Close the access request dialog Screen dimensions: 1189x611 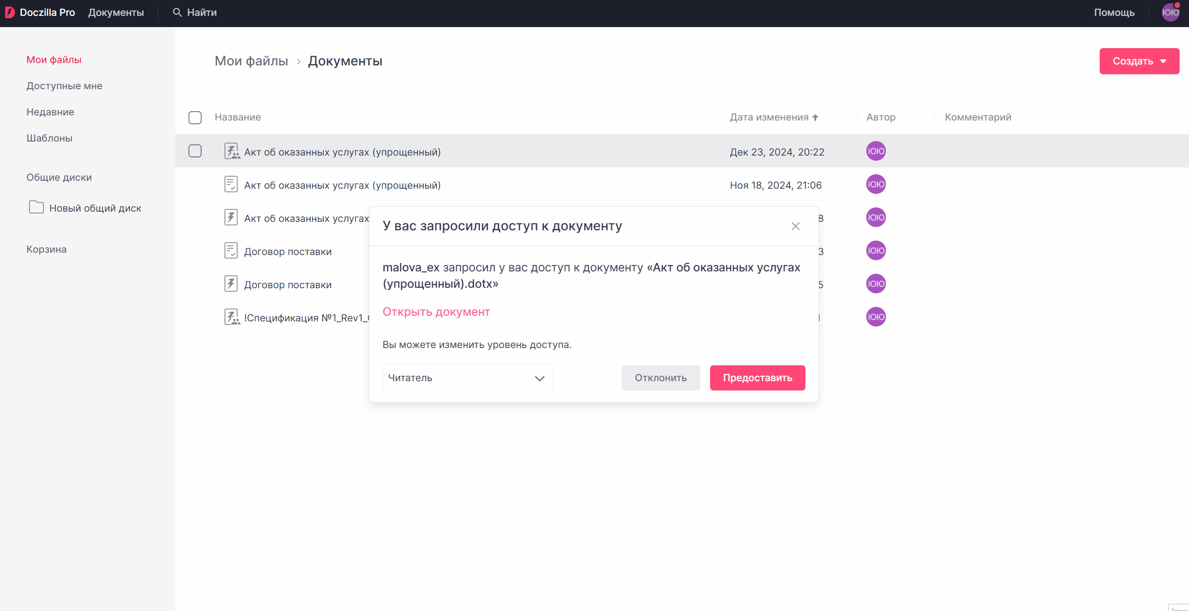(x=795, y=226)
